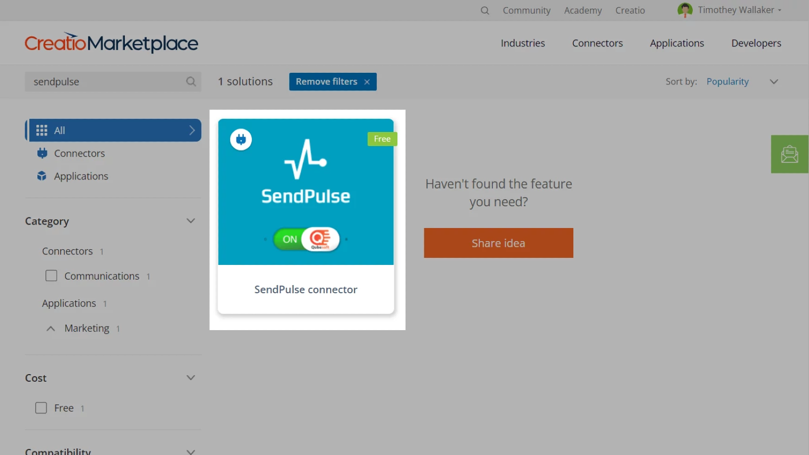Open the Sort by Popularity dropdown

773,82
